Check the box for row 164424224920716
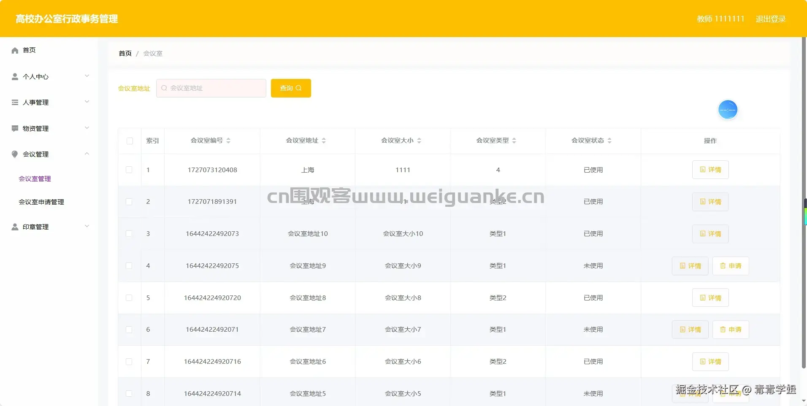Image resolution: width=807 pixels, height=406 pixels. pyautogui.click(x=129, y=362)
